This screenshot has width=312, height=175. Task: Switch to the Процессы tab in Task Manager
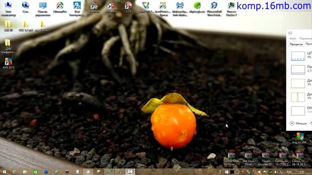coord(296,44)
